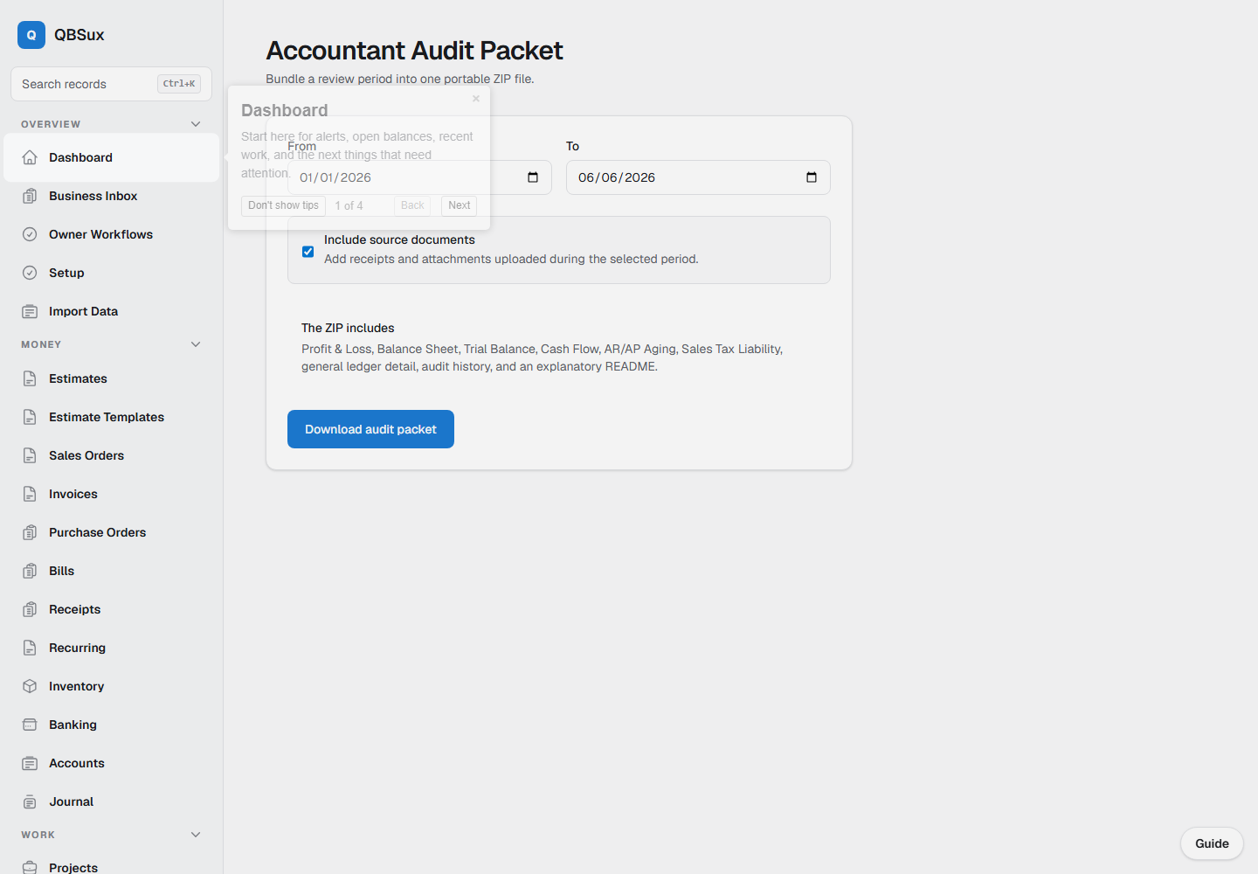Click the "1 of 4" tip counter
Viewport: 1258px width, 874px height.
point(349,206)
